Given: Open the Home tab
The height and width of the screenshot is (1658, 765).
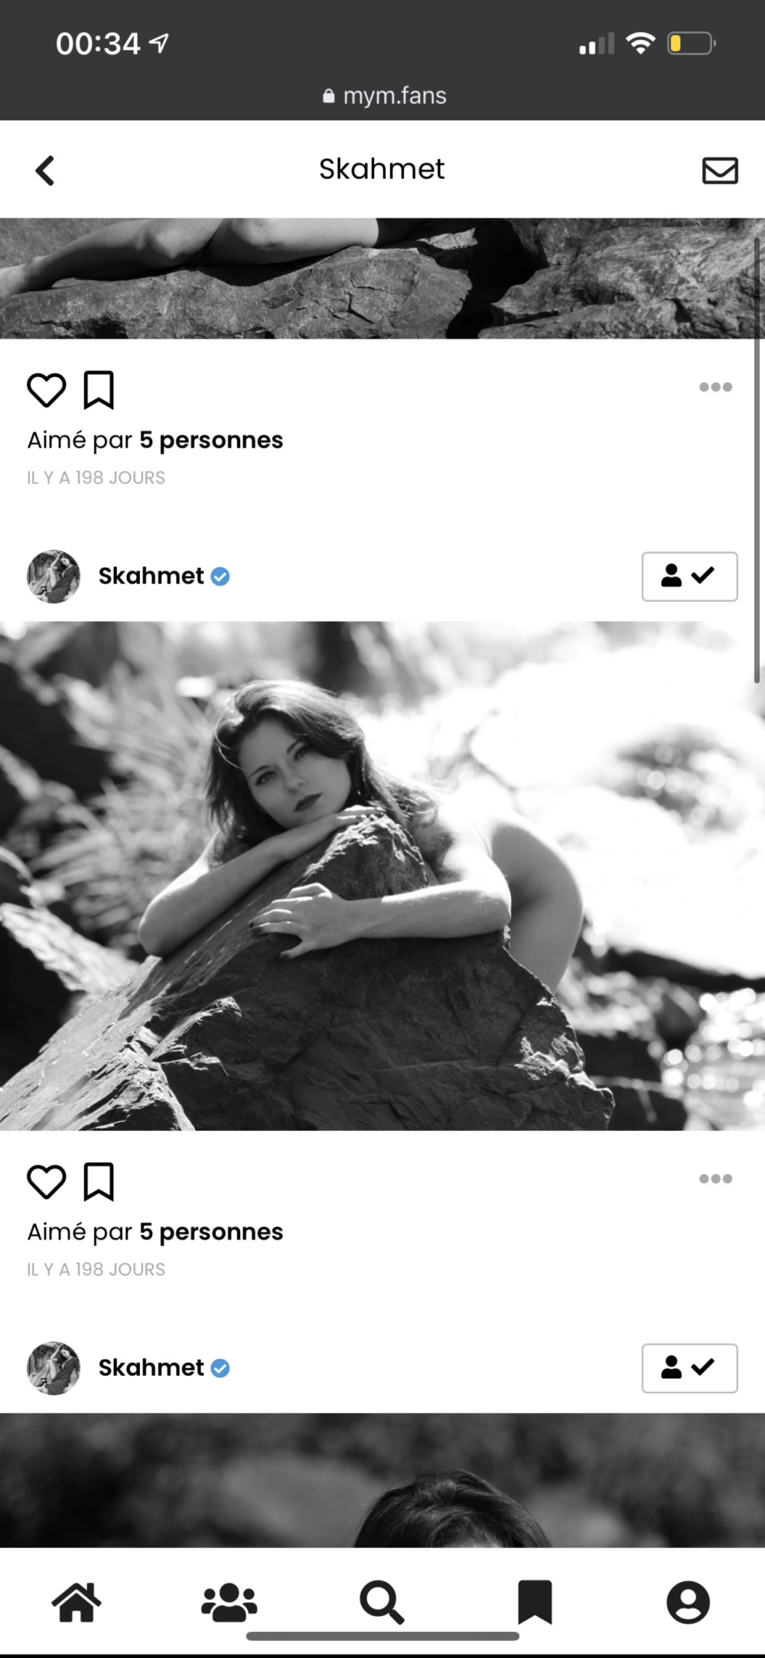Looking at the screenshot, I should (x=76, y=1601).
